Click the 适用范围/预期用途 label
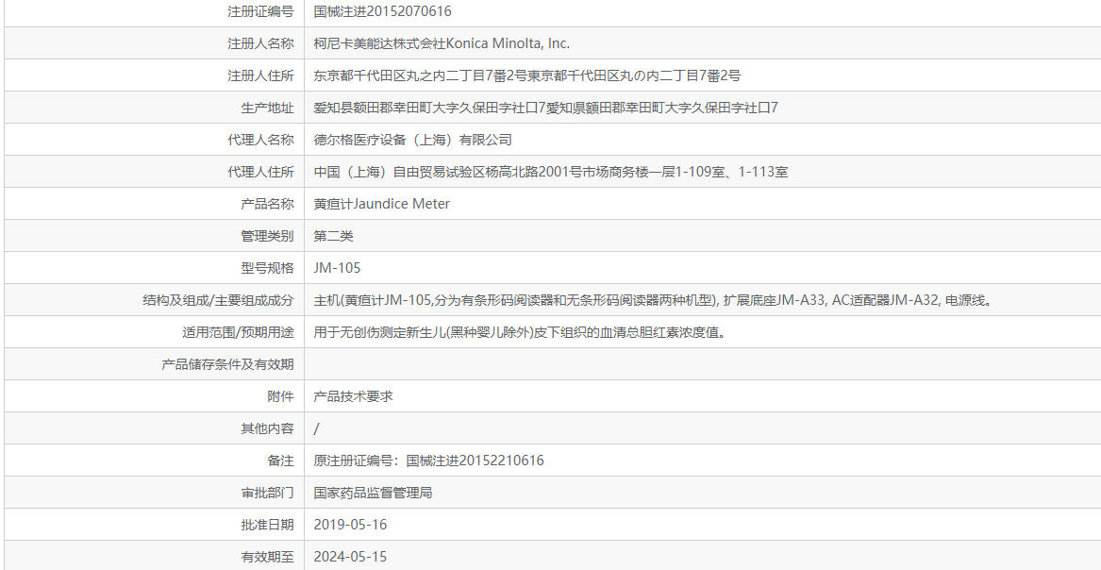 [238, 333]
